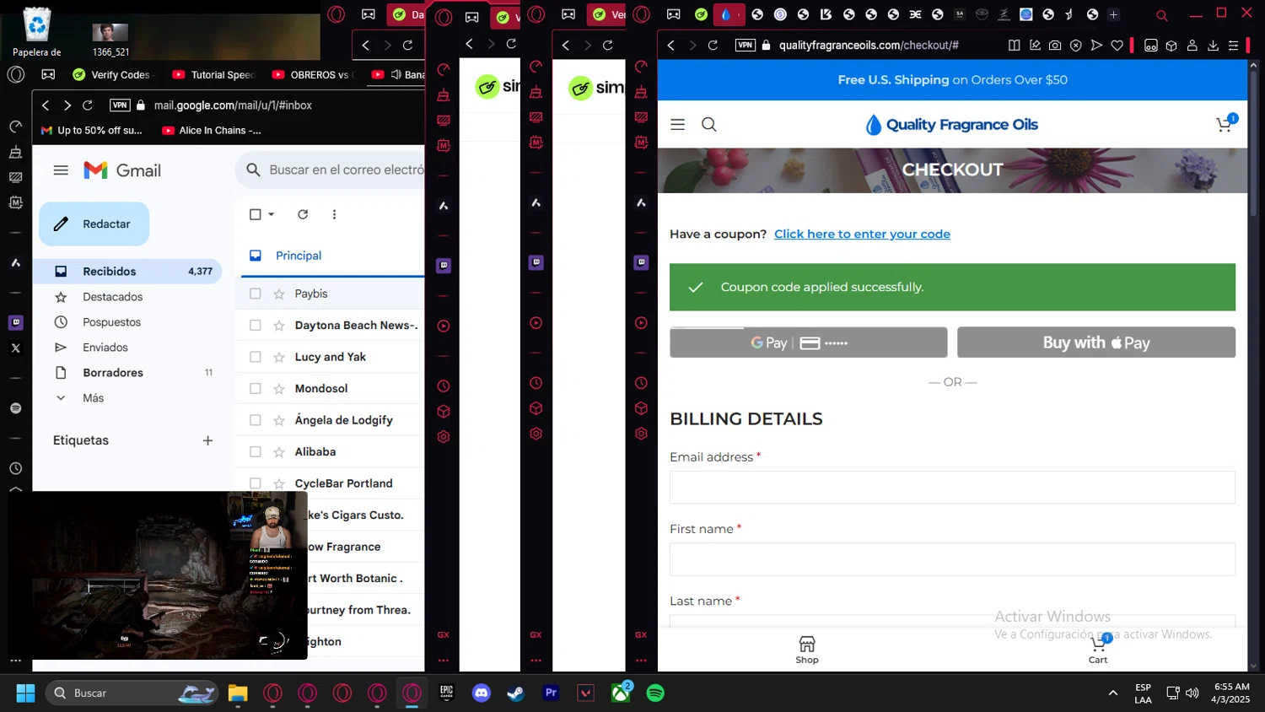Open the select-all dropdown arrow in Gmail

pyautogui.click(x=271, y=214)
